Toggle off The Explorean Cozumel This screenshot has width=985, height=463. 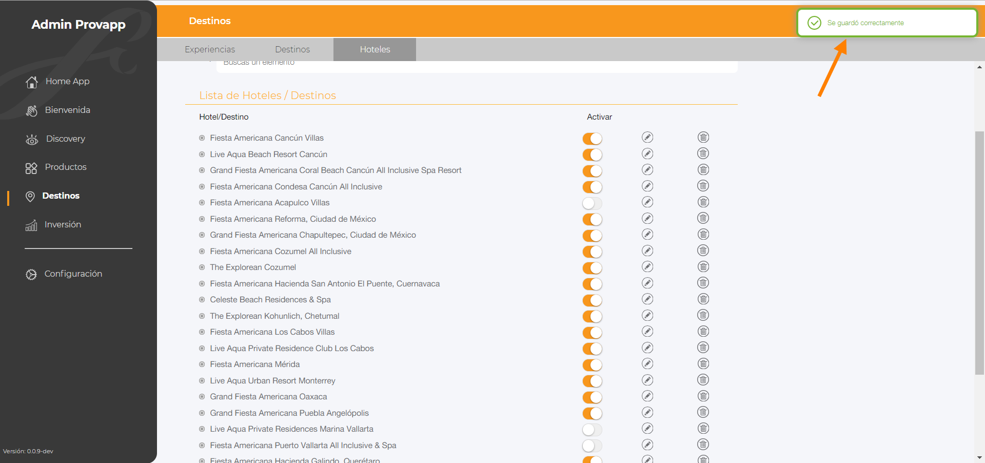click(592, 268)
